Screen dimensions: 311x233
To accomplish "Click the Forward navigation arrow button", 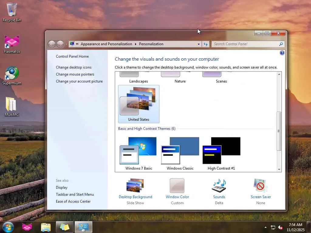I will pos(60,44).
